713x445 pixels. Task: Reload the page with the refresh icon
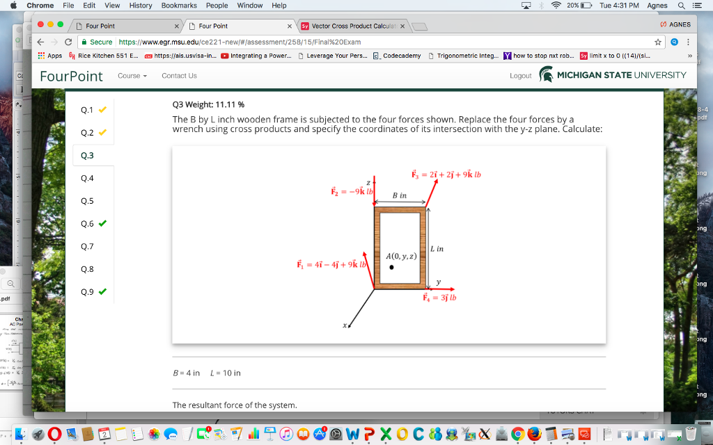pos(68,42)
